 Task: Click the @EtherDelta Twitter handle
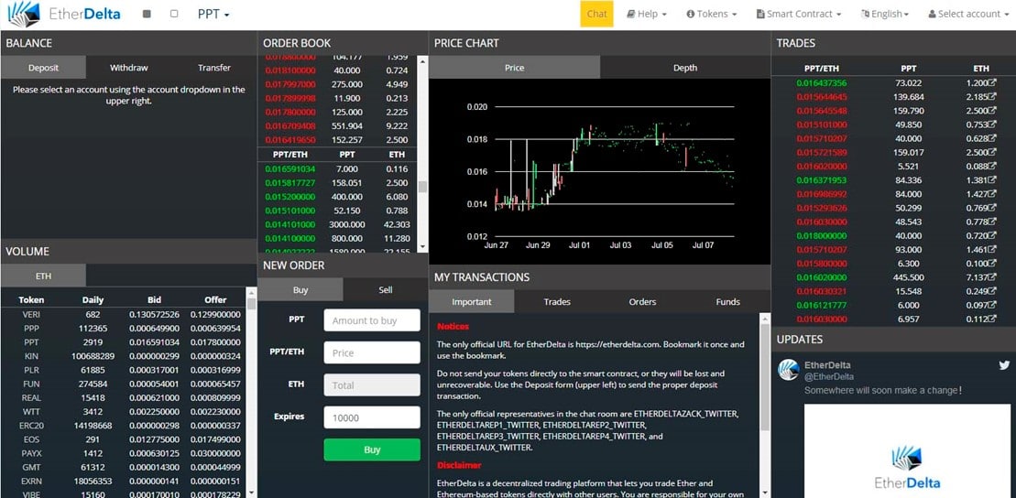point(829,377)
